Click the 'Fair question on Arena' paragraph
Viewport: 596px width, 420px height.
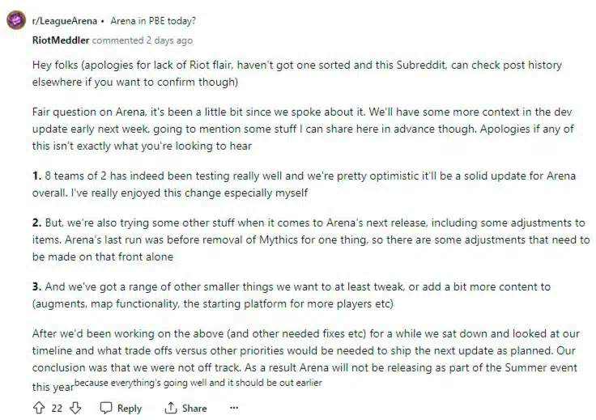pyautogui.click(x=303, y=129)
